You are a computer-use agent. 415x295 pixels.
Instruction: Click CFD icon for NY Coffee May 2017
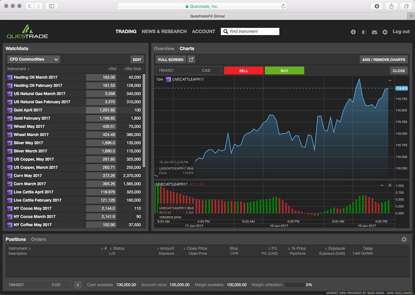pyautogui.click(x=10, y=225)
